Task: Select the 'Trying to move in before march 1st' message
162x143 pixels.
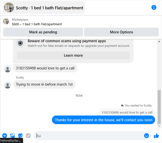Action: [44, 84]
